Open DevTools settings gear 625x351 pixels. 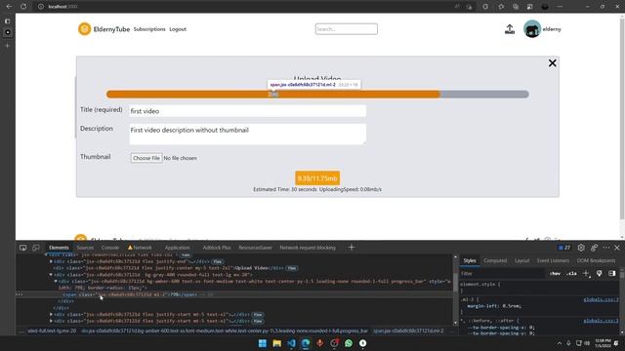(581, 248)
